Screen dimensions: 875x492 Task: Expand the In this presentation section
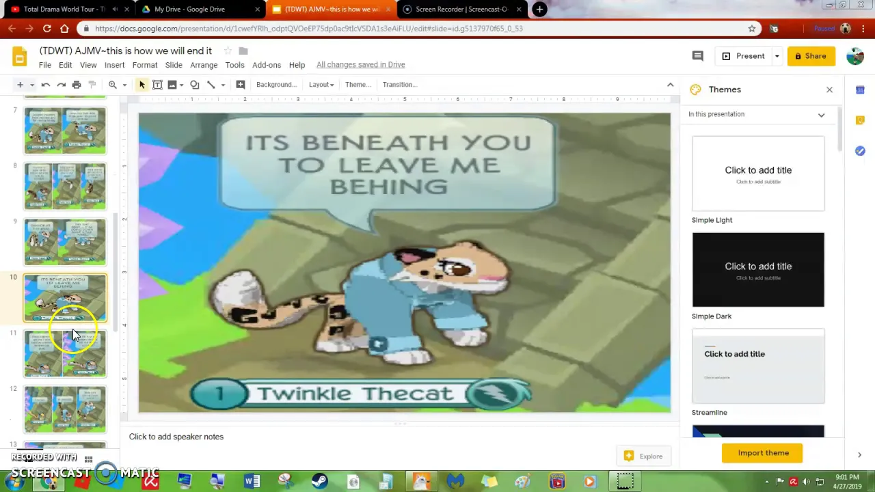pos(821,115)
